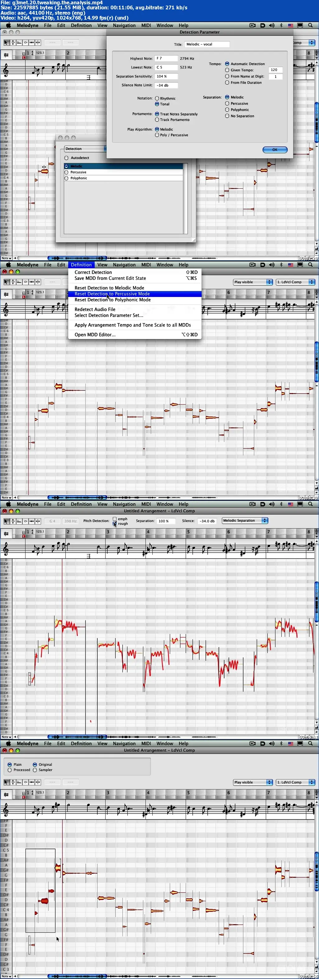Pick pitch tool left of the Detection Parameter dialog

click(x=13, y=43)
